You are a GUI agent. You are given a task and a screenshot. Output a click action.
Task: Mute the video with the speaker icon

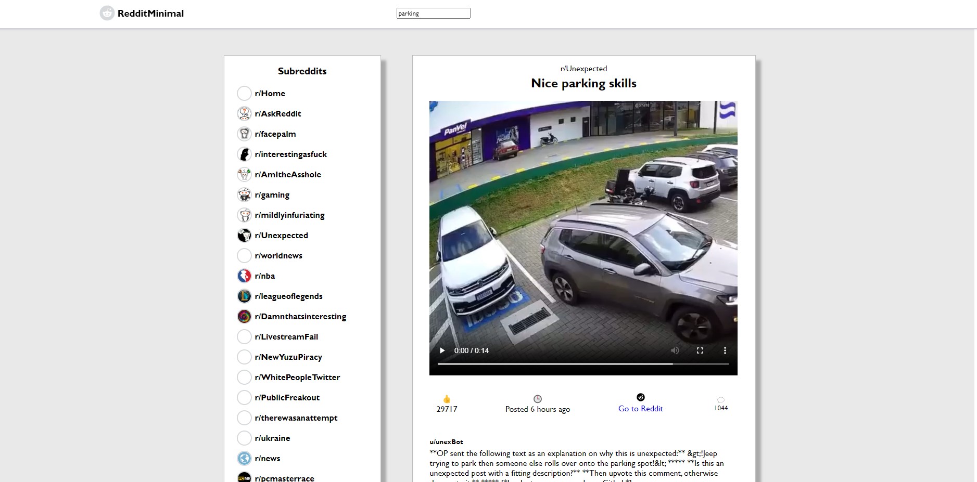(675, 350)
